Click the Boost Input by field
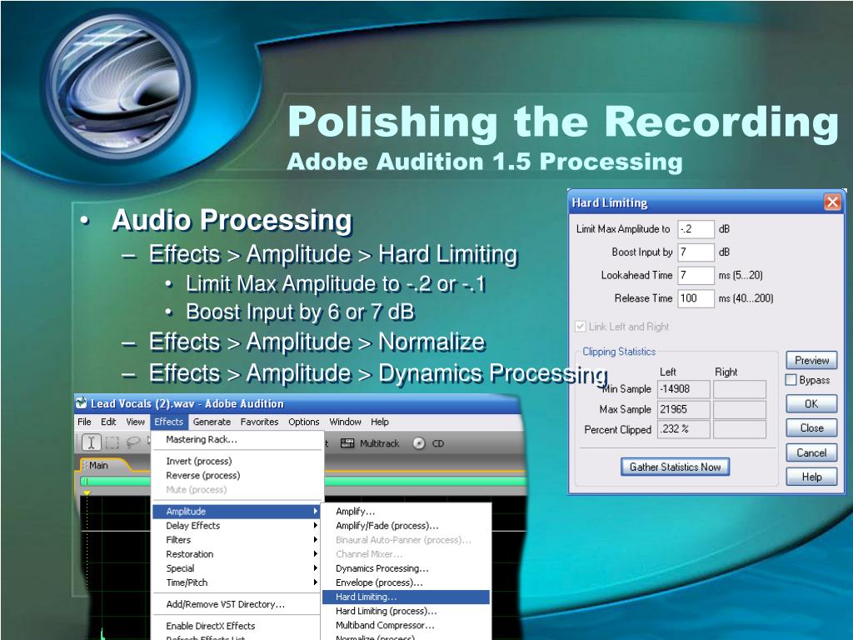Screen dimensions: 853x640 pyautogui.click(x=696, y=252)
